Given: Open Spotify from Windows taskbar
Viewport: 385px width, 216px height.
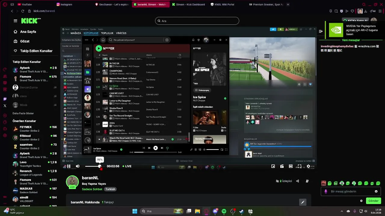Looking at the screenshot, I should point(224,211).
